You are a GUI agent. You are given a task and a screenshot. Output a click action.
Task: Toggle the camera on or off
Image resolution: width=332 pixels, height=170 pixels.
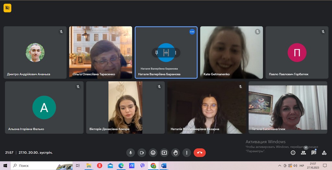coord(142,153)
